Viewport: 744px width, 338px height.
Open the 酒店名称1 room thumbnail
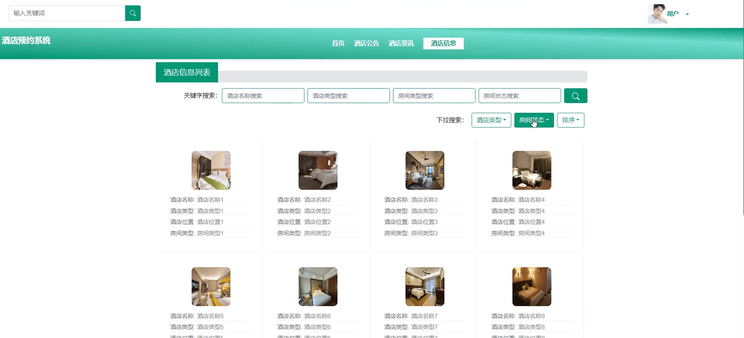pos(211,170)
